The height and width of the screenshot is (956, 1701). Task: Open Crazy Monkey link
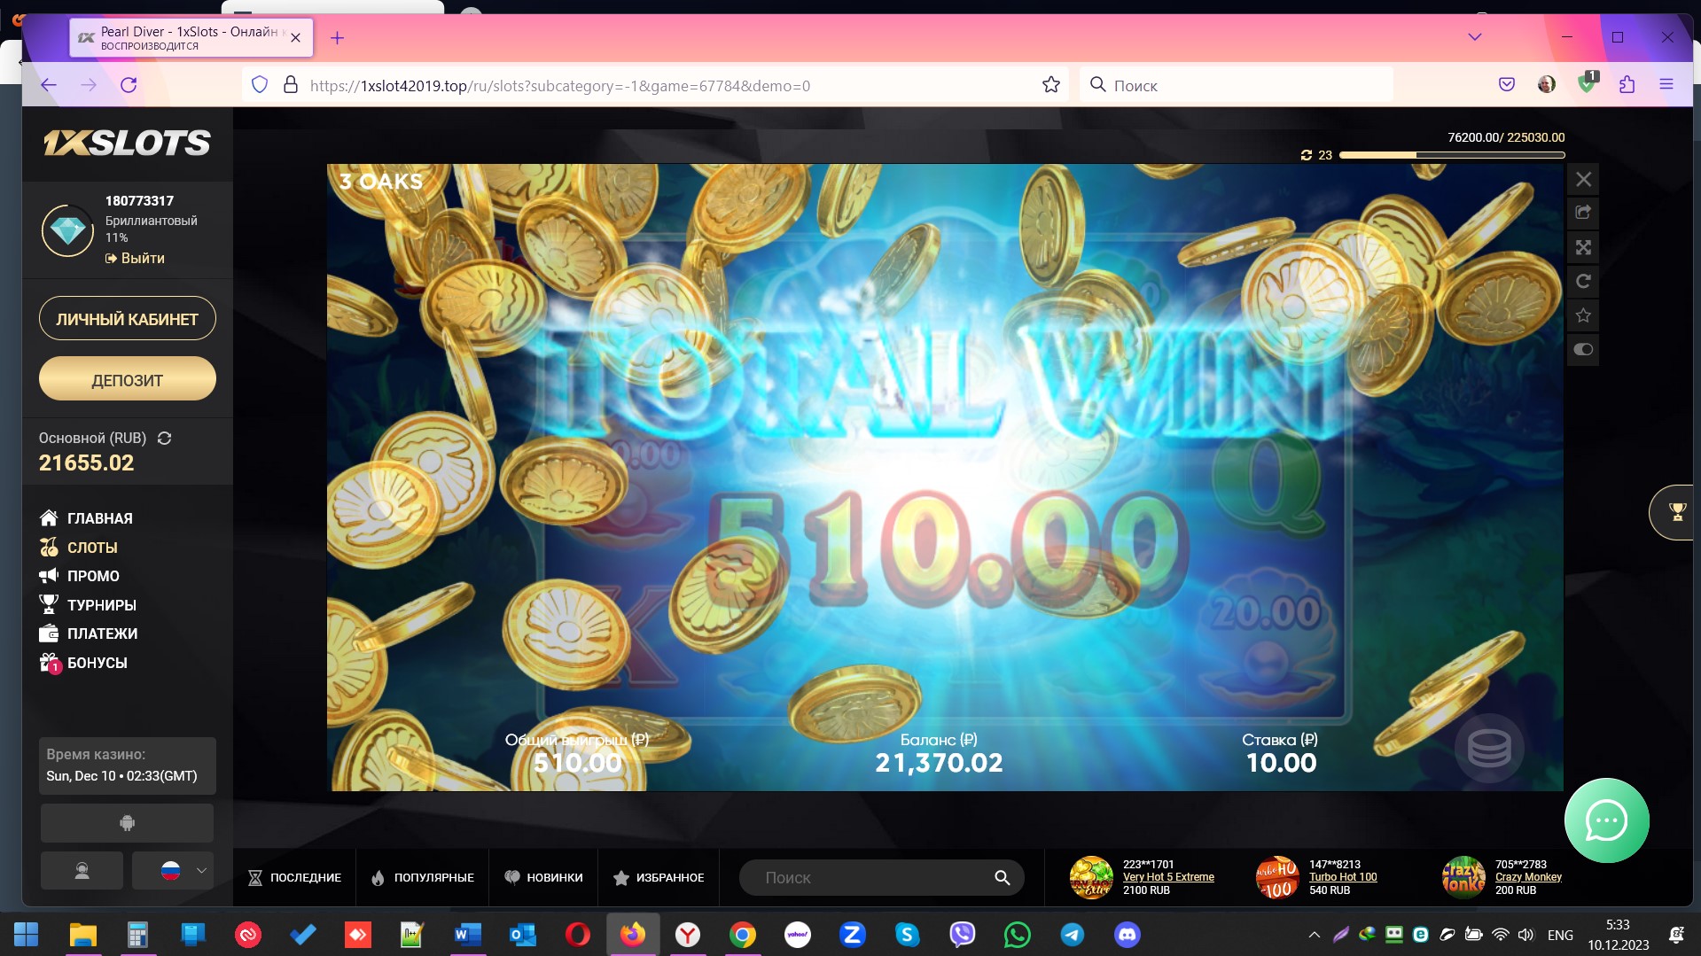1528,877
